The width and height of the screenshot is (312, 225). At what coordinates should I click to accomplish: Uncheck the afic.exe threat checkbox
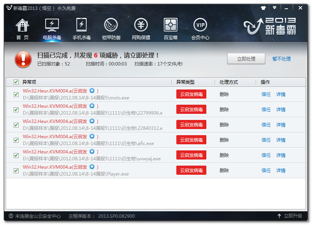point(16,140)
